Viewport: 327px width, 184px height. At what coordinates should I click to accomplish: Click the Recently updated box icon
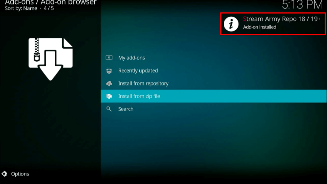click(109, 71)
